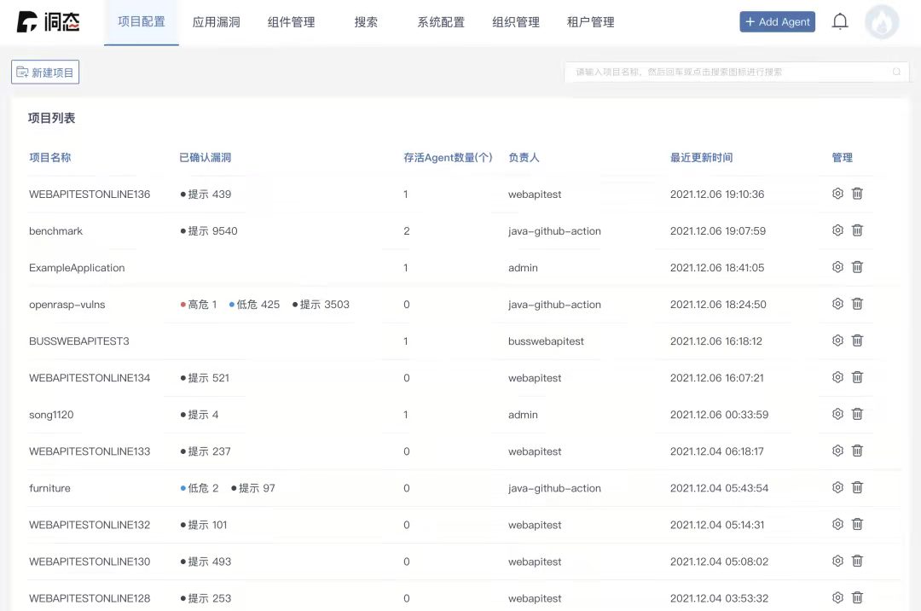The height and width of the screenshot is (611, 921).
Task: Click the search magnifier icon
Action: pos(896,72)
